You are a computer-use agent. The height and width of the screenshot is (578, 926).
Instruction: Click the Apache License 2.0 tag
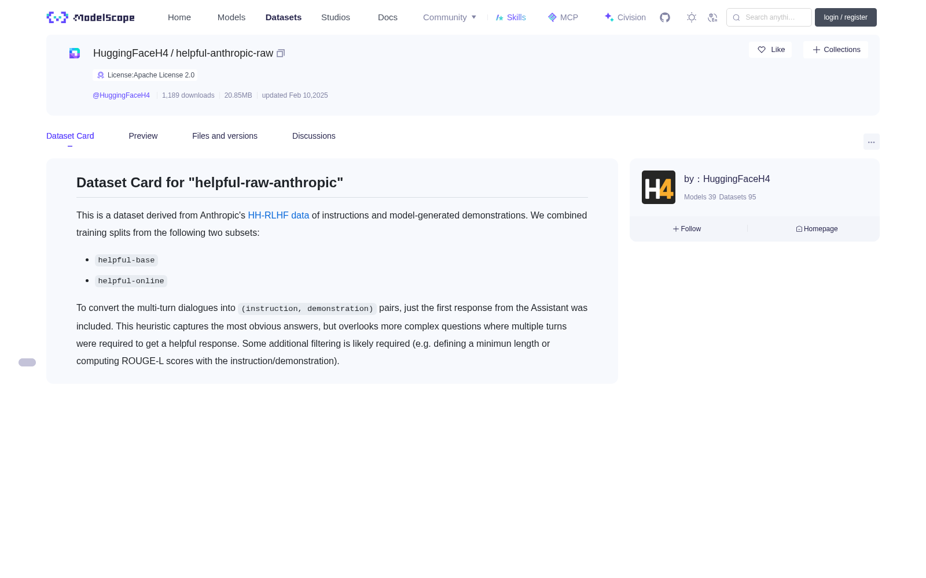pyautogui.click(x=145, y=75)
